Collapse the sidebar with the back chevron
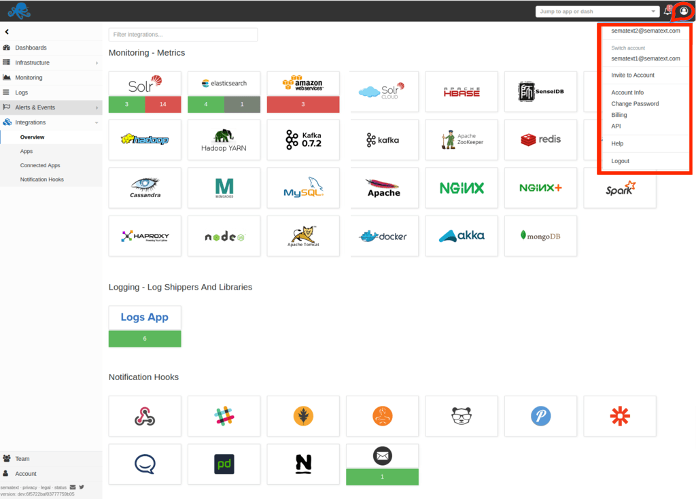The image size is (696, 499). 7,32
